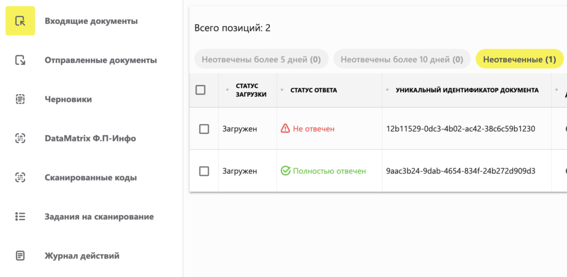Click the Incoming documents arrow icon
The height and width of the screenshot is (277, 567).
pos(20,21)
